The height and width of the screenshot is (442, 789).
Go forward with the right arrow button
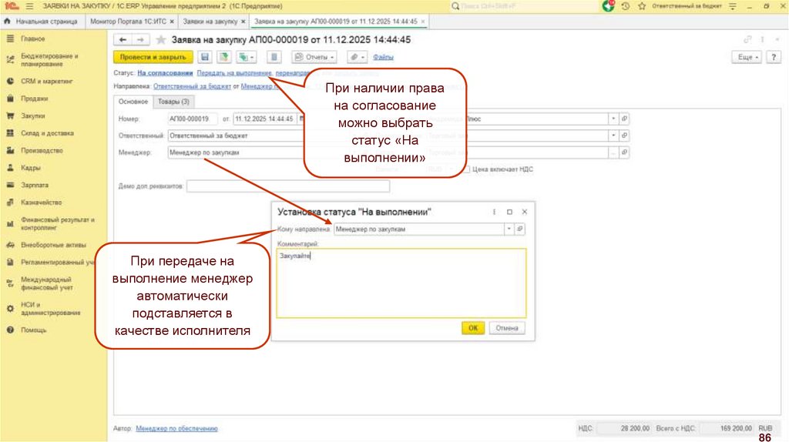tap(140, 40)
